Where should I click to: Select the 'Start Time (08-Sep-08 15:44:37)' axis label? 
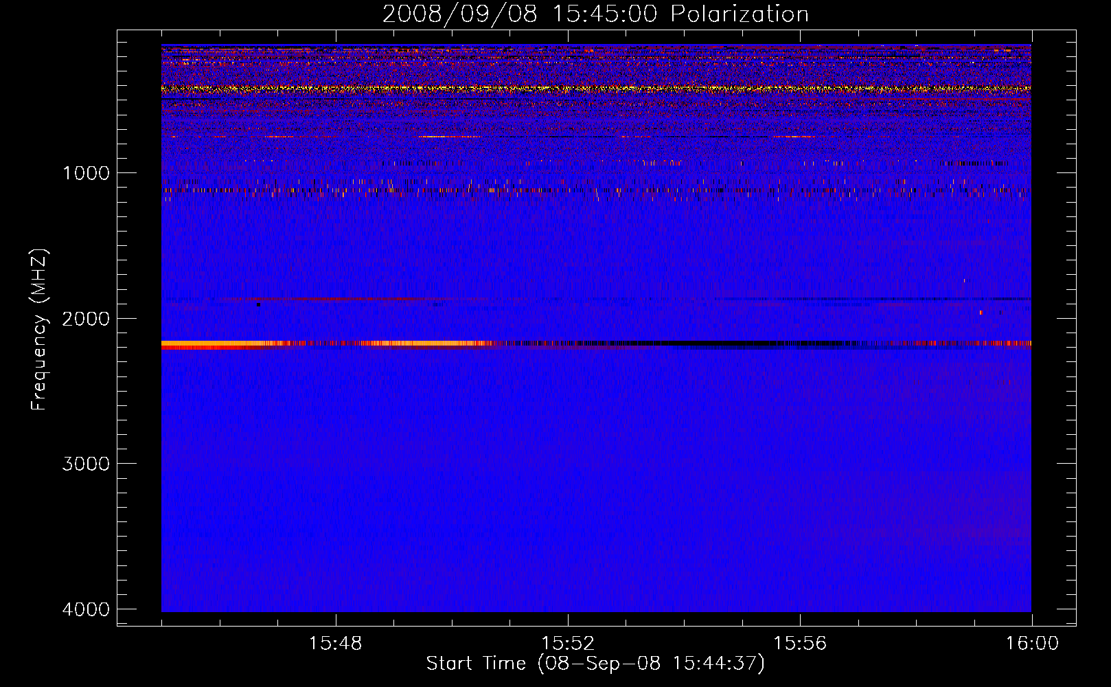(x=595, y=664)
